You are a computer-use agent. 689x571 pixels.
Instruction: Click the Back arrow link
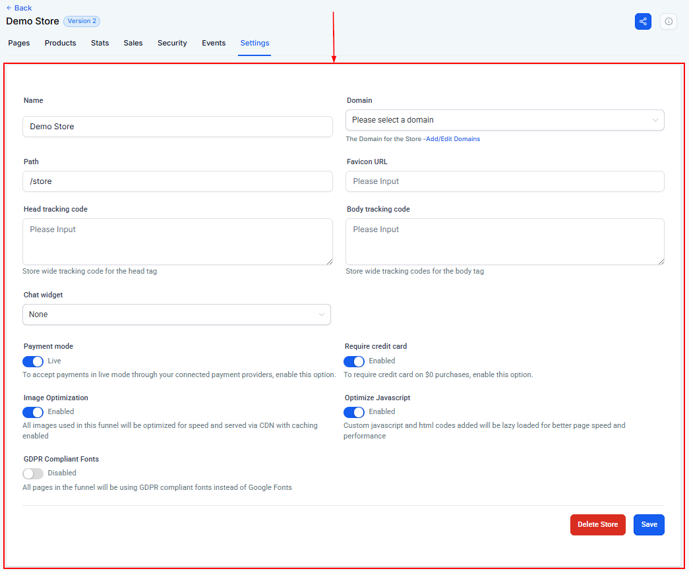pyautogui.click(x=19, y=8)
